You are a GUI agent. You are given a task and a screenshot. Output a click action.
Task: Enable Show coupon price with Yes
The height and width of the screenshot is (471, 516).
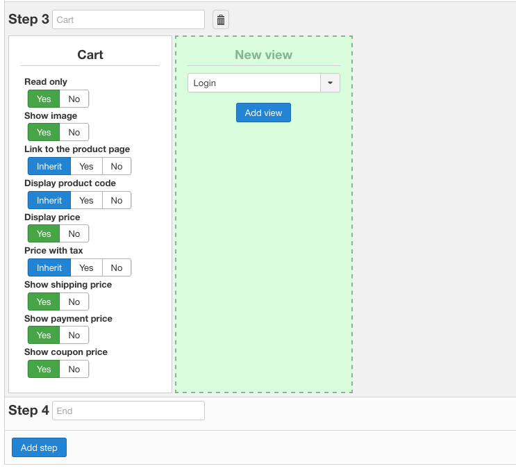pyautogui.click(x=44, y=369)
